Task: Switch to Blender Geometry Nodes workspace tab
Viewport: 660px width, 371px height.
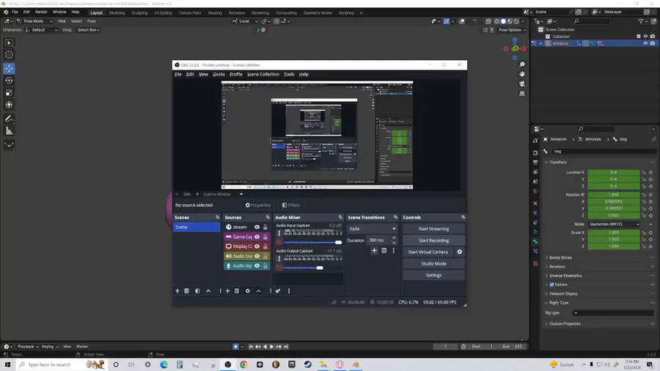Action: click(318, 13)
